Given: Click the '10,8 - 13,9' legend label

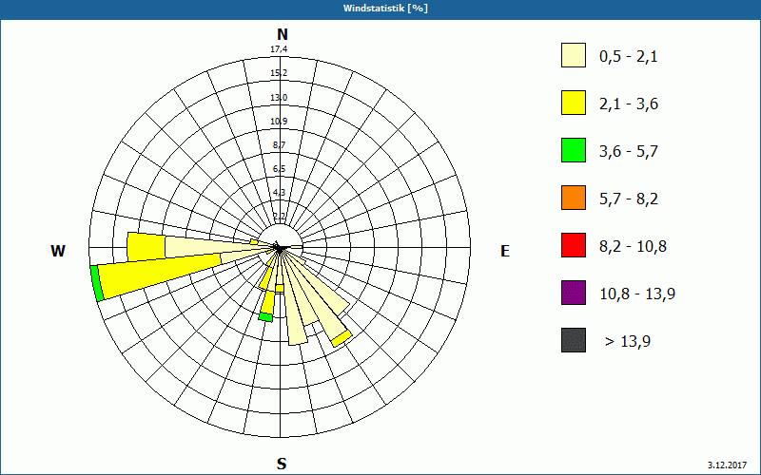Looking at the screenshot, I should (637, 294).
